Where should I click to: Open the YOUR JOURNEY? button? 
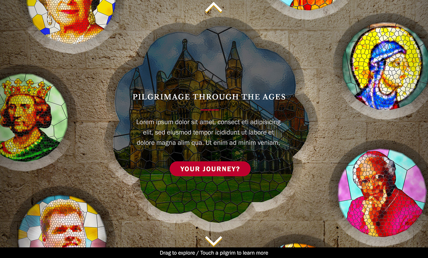pos(210,169)
